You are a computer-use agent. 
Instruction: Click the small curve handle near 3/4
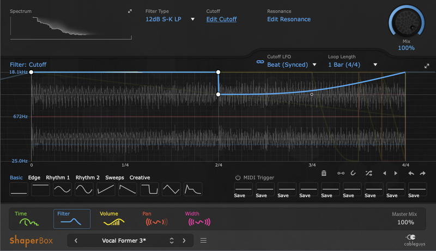[312, 94]
